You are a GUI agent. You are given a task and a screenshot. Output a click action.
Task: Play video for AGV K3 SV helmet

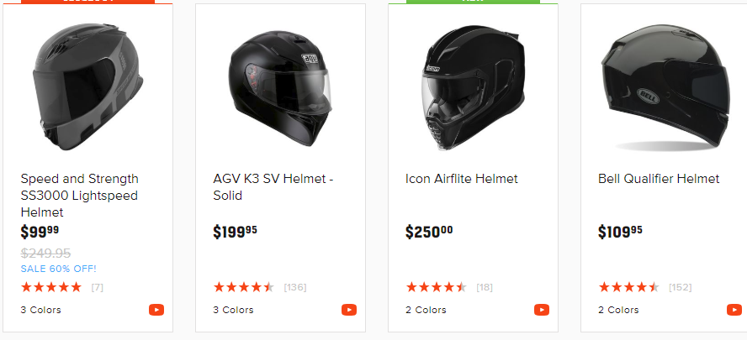pyautogui.click(x=349, y=310)
